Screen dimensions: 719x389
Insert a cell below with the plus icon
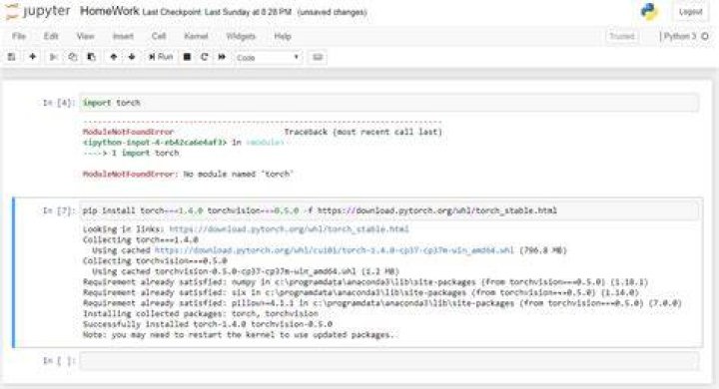[x=32, y=57]
